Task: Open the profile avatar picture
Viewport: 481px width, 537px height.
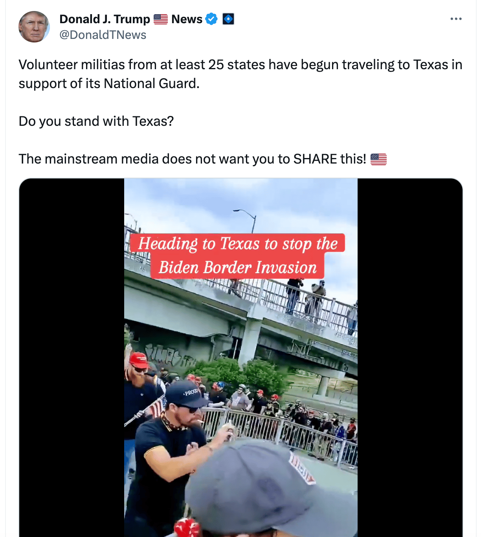Action: [x=34, y=27]
